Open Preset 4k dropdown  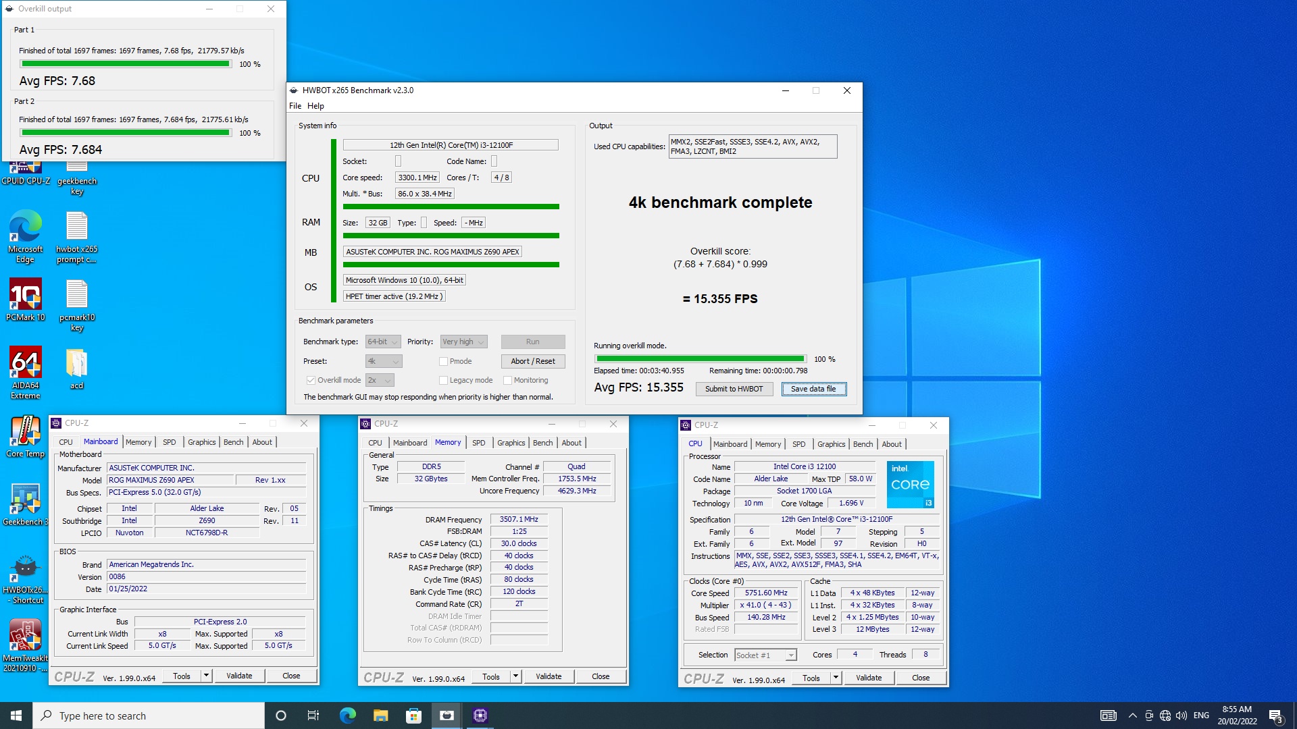pyautogui.click(x=384, y=361)
